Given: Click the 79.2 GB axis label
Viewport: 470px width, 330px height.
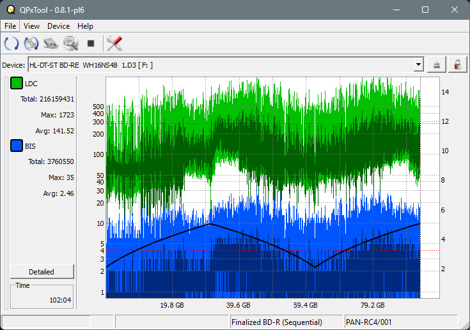Looking at the screenshot, I should pos(373,305).
